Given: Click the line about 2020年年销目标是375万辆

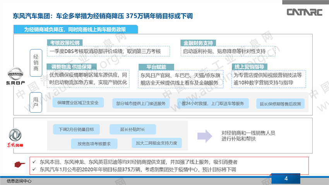Looking at the screenshot, I should click(x=138, y=169).
